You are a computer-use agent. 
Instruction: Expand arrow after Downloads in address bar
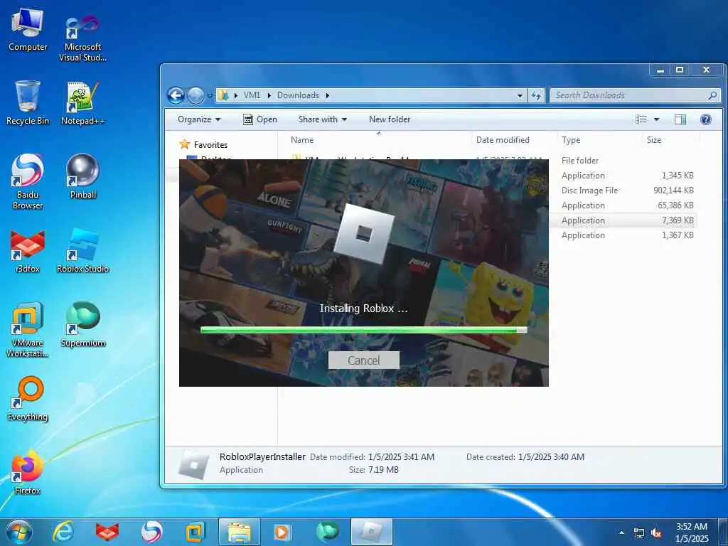click(x=327, y=96)
